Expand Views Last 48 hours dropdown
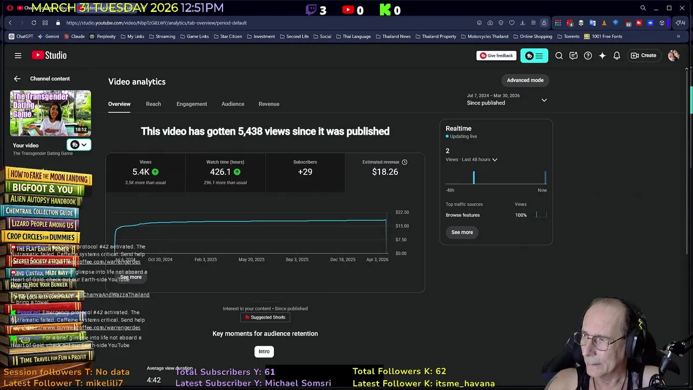693x390 pixels. pos(472,159)
